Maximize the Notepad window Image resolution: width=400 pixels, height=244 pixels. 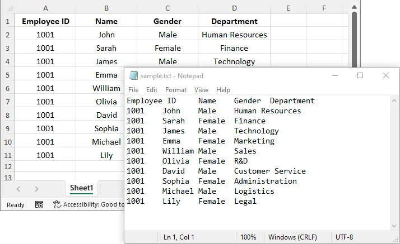(360, 75)
